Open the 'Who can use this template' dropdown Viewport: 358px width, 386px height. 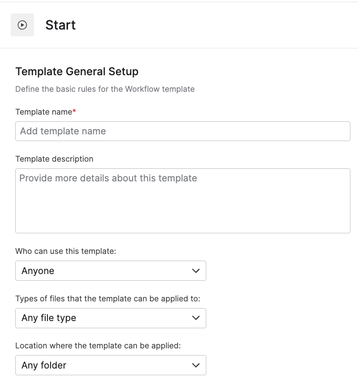(x=111, y=271)
